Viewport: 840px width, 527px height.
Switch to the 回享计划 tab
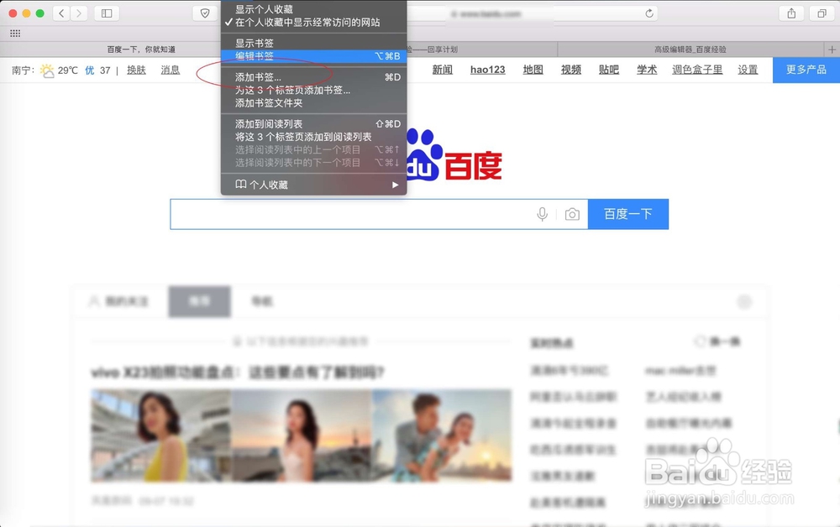pyautogui.click(x=482, y=50)
